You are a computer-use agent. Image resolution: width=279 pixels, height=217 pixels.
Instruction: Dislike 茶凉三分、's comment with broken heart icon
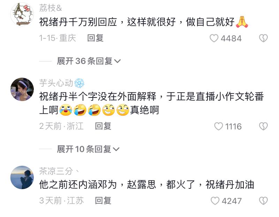(x=263, y=201)
